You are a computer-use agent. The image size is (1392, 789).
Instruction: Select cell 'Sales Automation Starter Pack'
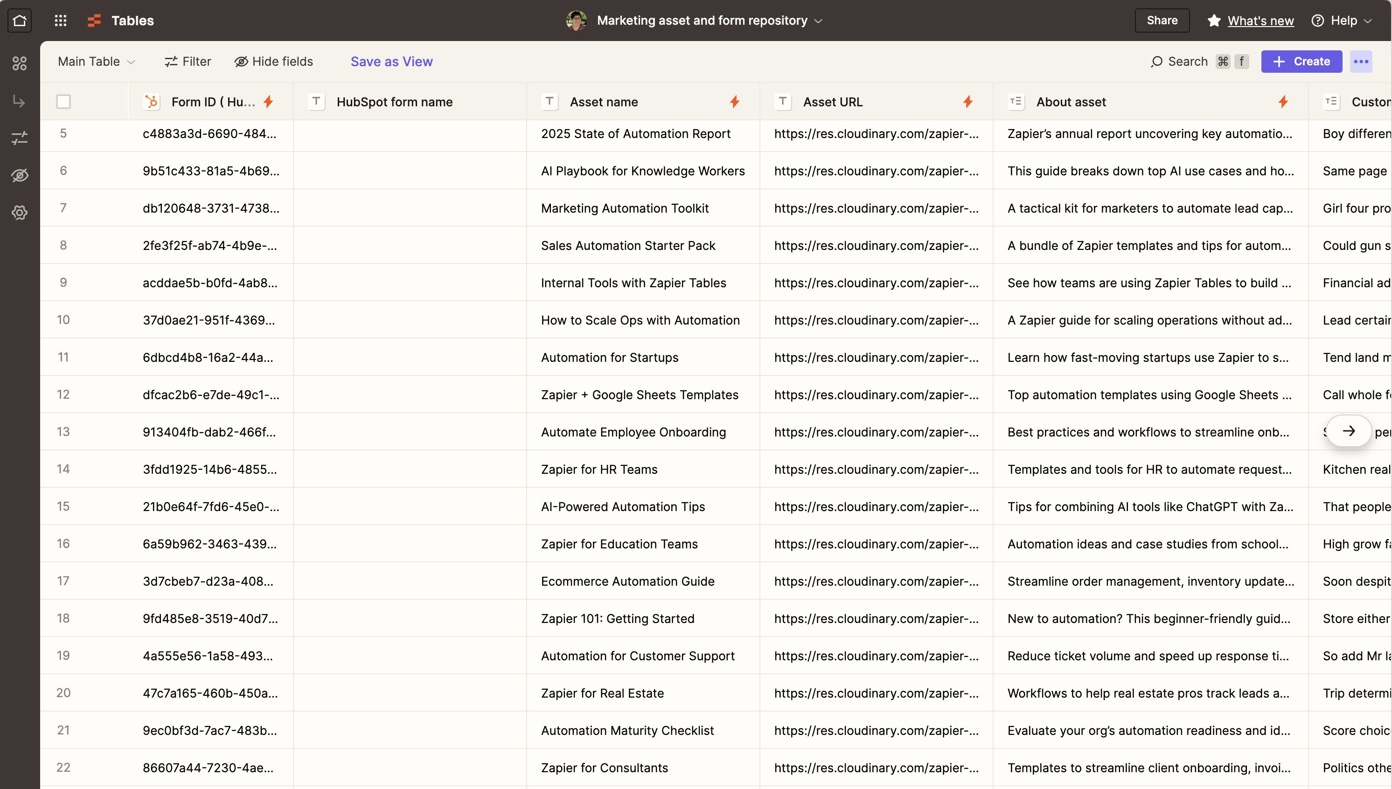click(x=643, y=245)
